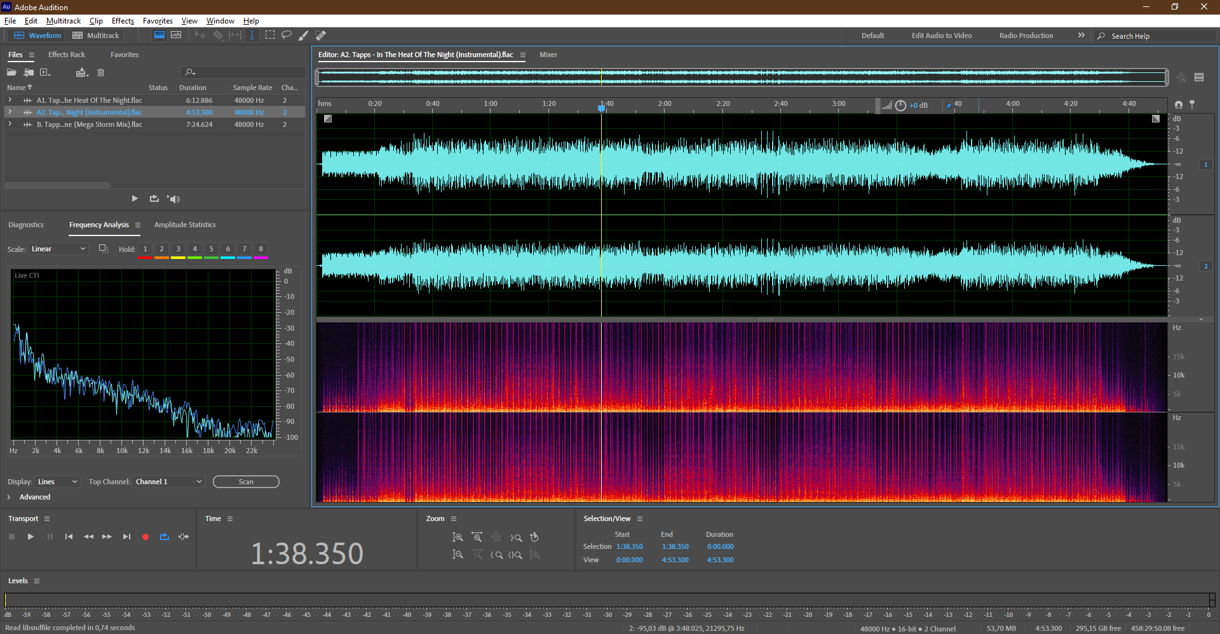Click the Scan button
1220x634 pixels.
[246, 482]
